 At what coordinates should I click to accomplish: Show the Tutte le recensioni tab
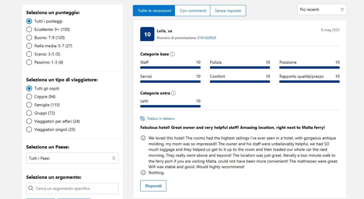(x=154, y=11)
